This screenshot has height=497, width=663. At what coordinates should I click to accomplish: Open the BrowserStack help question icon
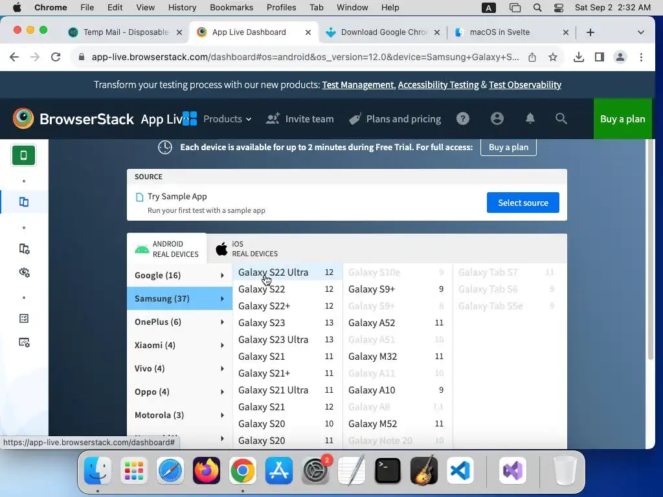(463, 119)
